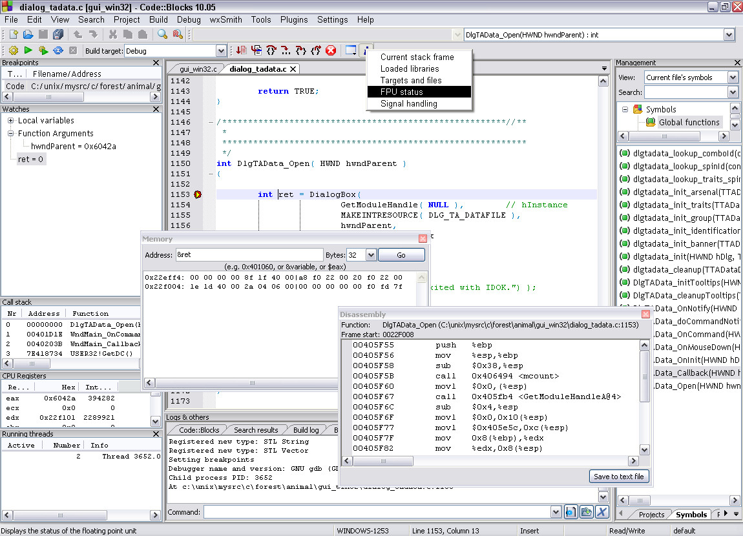The width and height of the screenshot is (743, 536).
Task: Open the wxSmith menu
Action: click(225, 19)
